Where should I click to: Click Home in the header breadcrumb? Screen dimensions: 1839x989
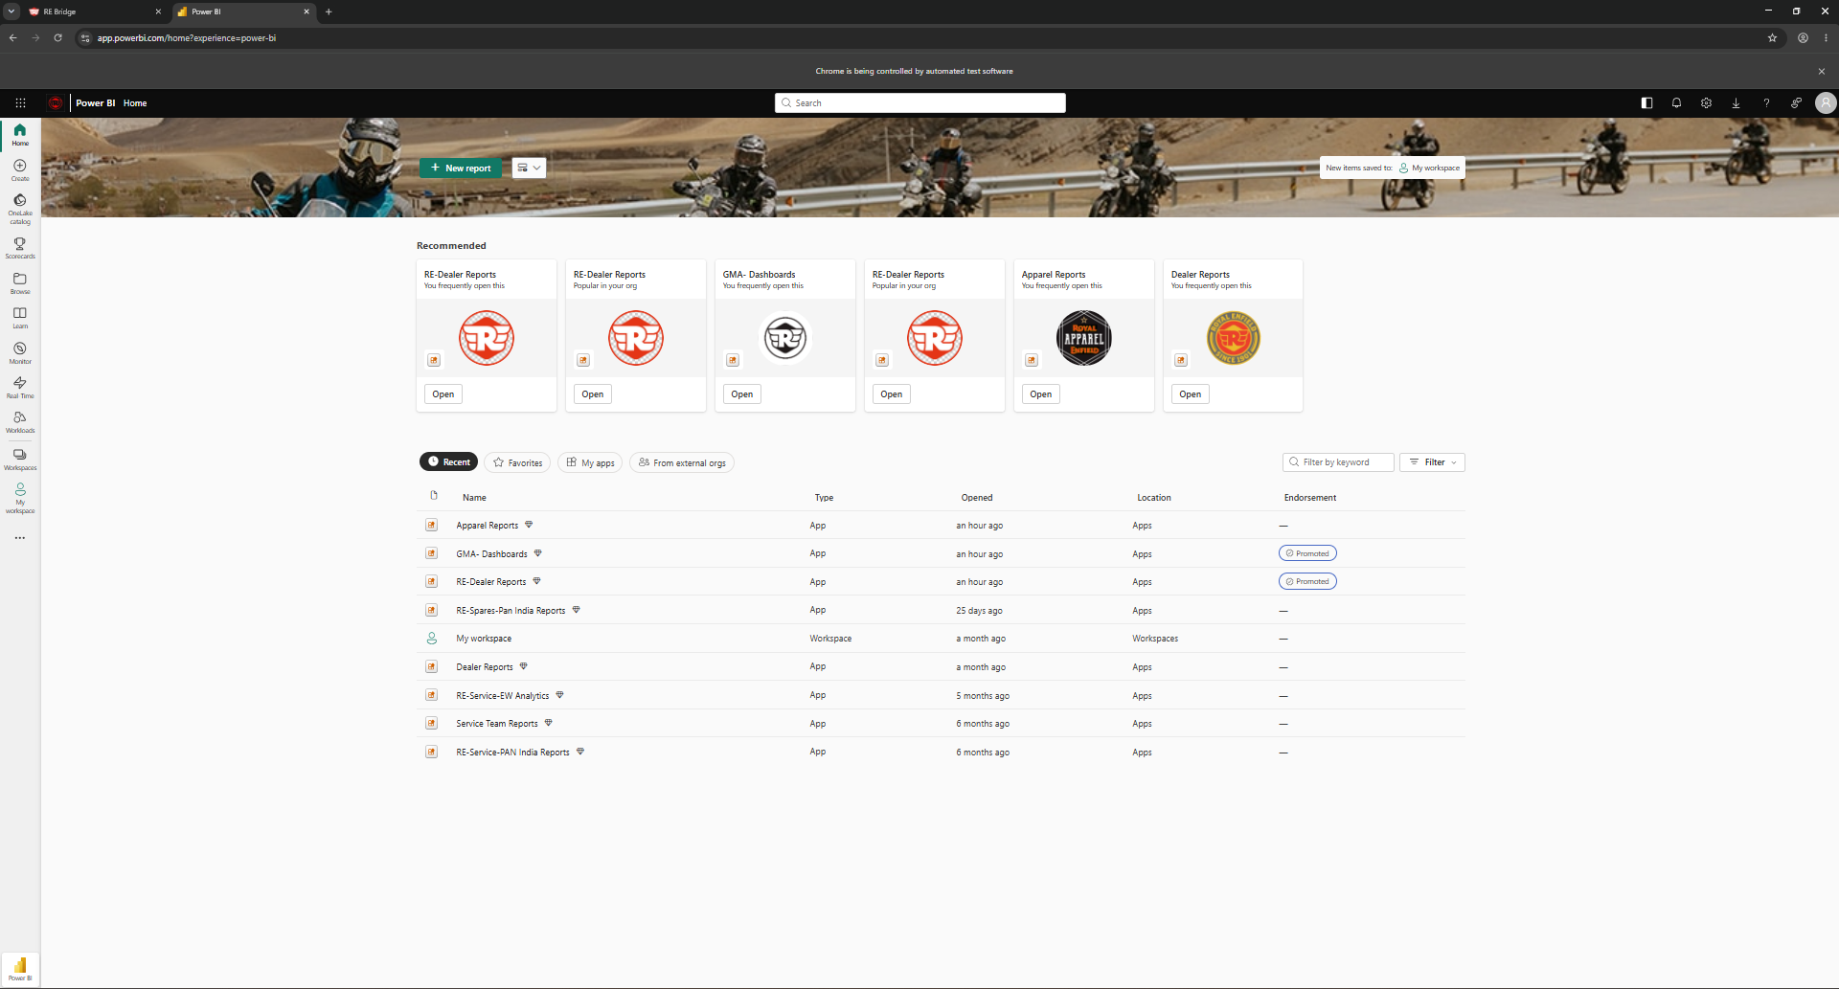135,103
